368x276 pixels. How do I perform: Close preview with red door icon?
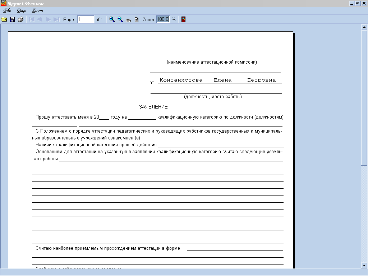(x=184, y=19)
